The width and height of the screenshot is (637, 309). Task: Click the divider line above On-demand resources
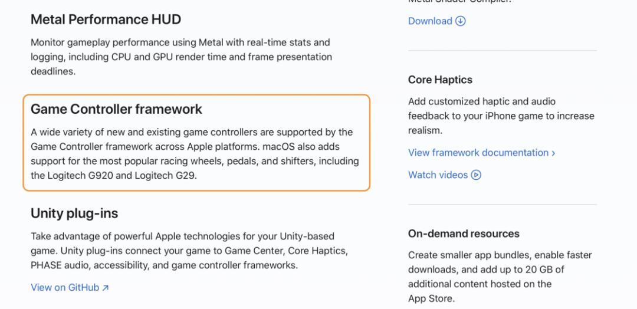click(502, 205)
